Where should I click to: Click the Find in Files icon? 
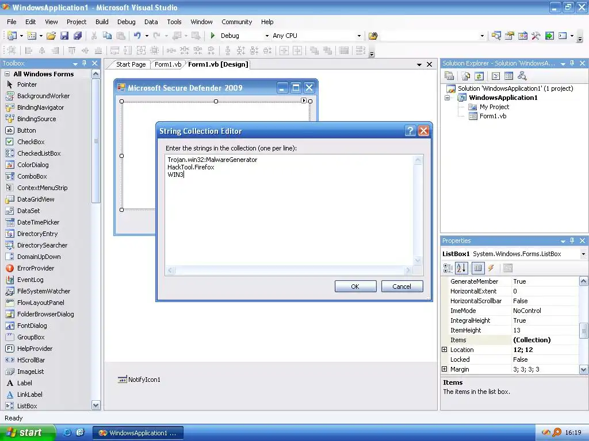click(x=373, y=36)
